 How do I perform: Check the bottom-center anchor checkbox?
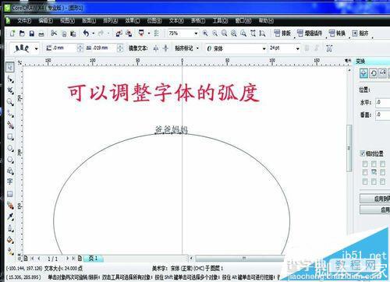[x=374, y=182]
